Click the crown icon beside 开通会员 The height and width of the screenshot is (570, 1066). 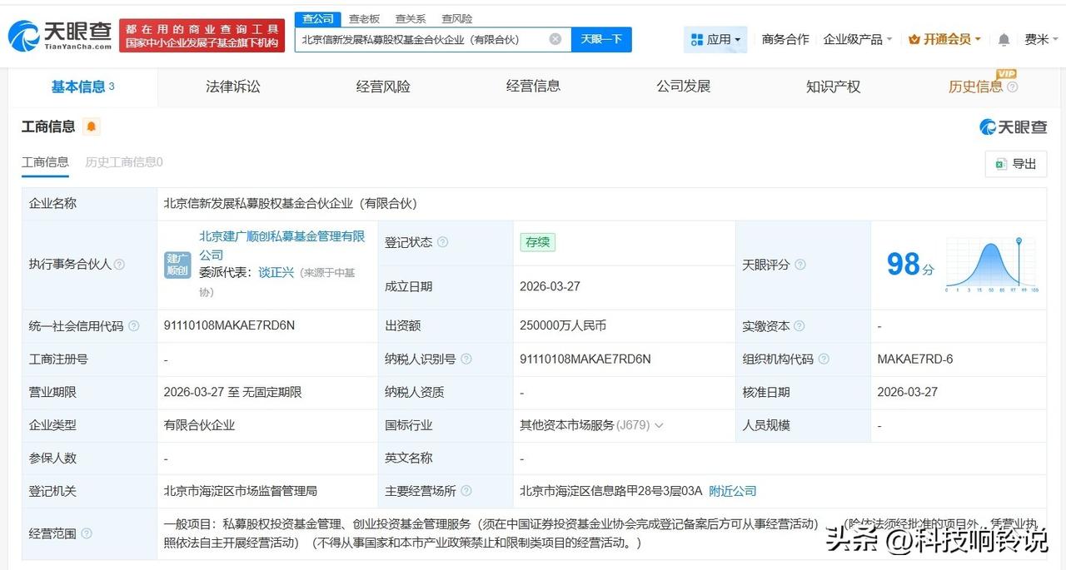click(x=913, y=38)
